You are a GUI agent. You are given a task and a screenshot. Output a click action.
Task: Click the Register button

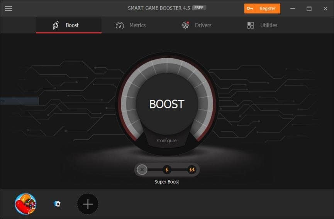point(262,8)
